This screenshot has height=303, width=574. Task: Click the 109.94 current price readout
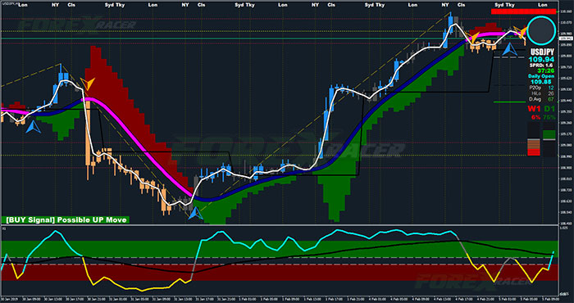541,59
